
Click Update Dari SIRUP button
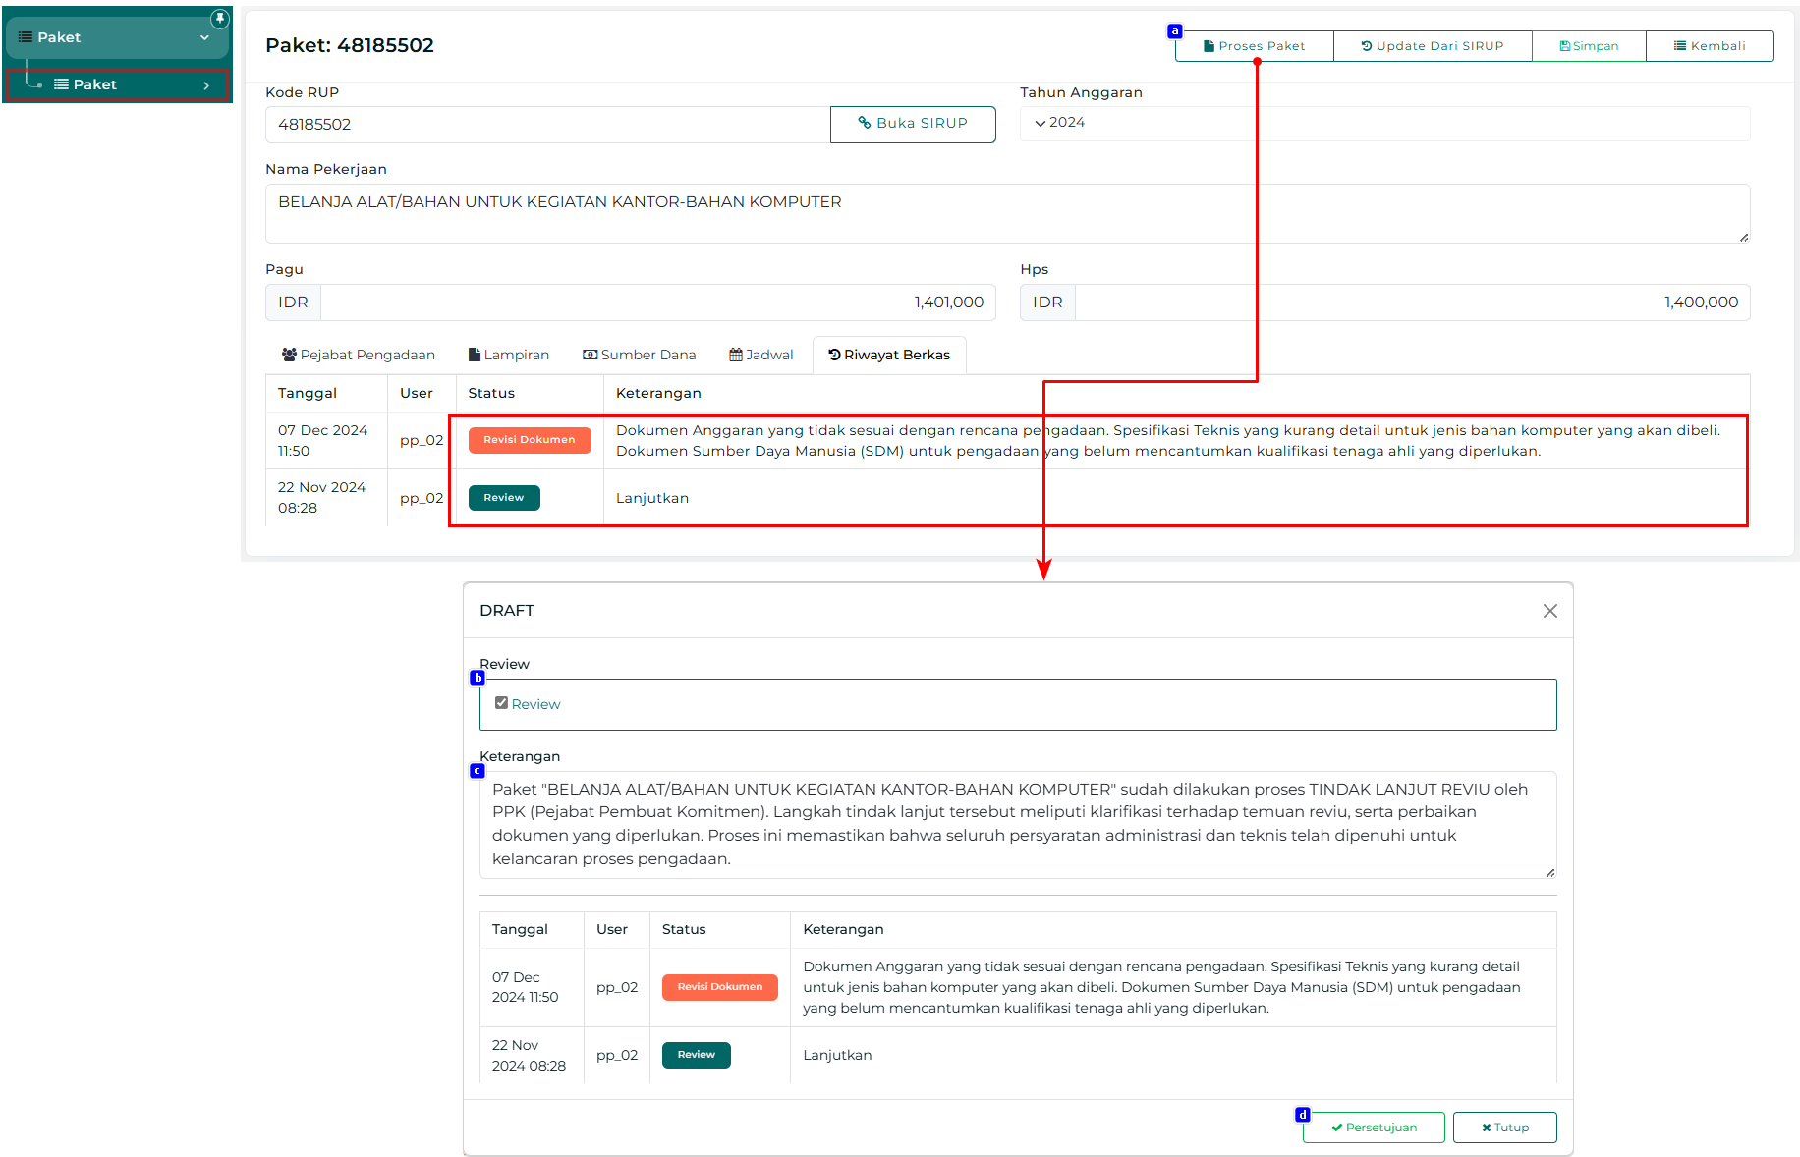click(x=1432, y=46)
